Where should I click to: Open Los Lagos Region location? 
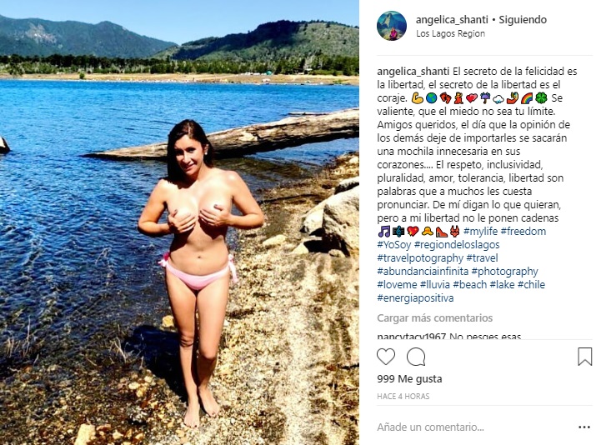[450, 33]
